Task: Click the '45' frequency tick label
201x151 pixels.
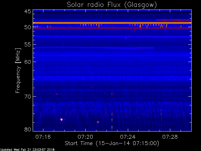Action: (x=28, y=11)
